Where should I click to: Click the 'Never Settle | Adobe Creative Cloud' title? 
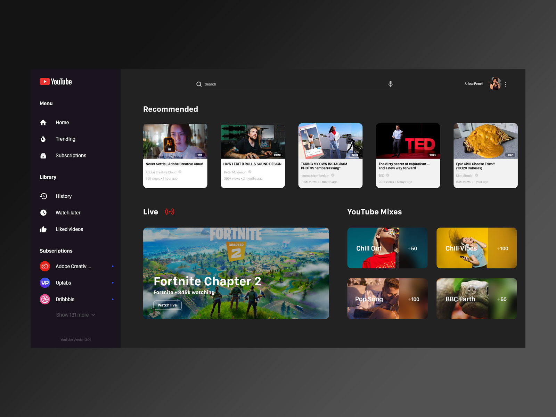(174, 164)
